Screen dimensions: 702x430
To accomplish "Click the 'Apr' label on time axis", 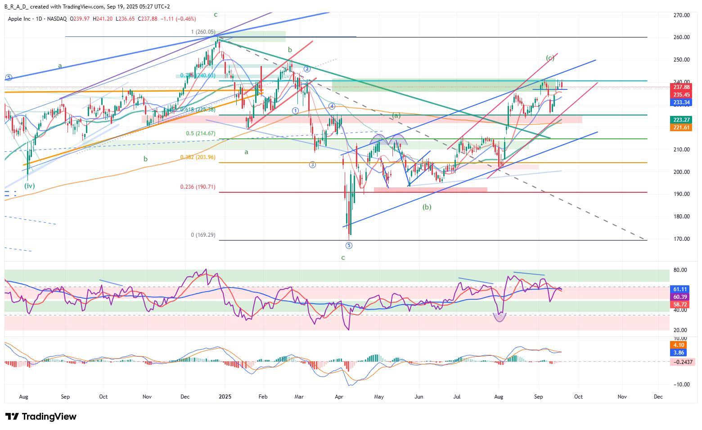I will click(x=339, y=397).
